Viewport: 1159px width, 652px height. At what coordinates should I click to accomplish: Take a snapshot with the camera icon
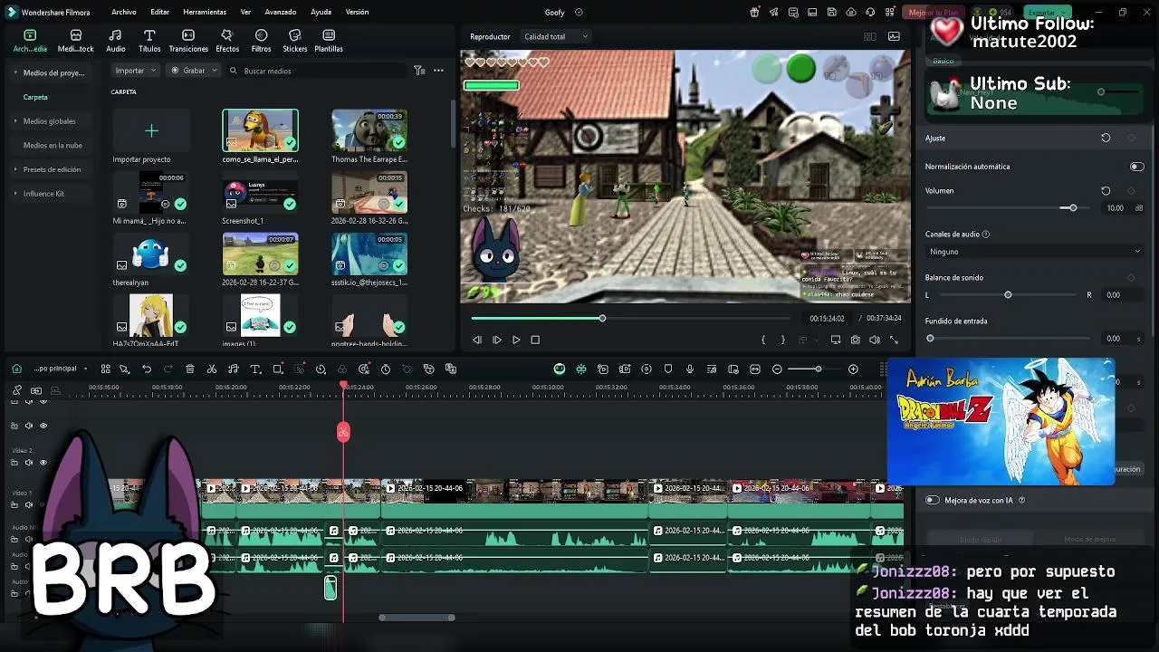coord(855,340)
